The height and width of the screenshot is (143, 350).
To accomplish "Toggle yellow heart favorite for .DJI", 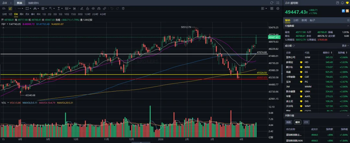I will coord(347,3).
